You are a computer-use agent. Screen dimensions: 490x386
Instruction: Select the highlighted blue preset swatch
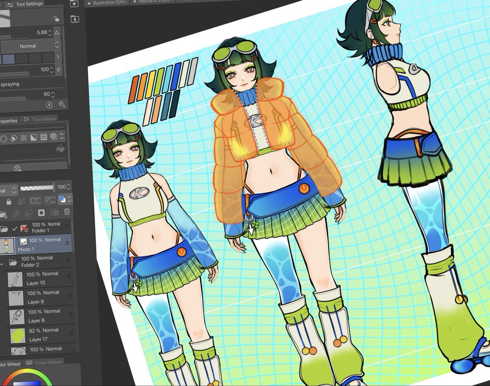pos(9,58)
